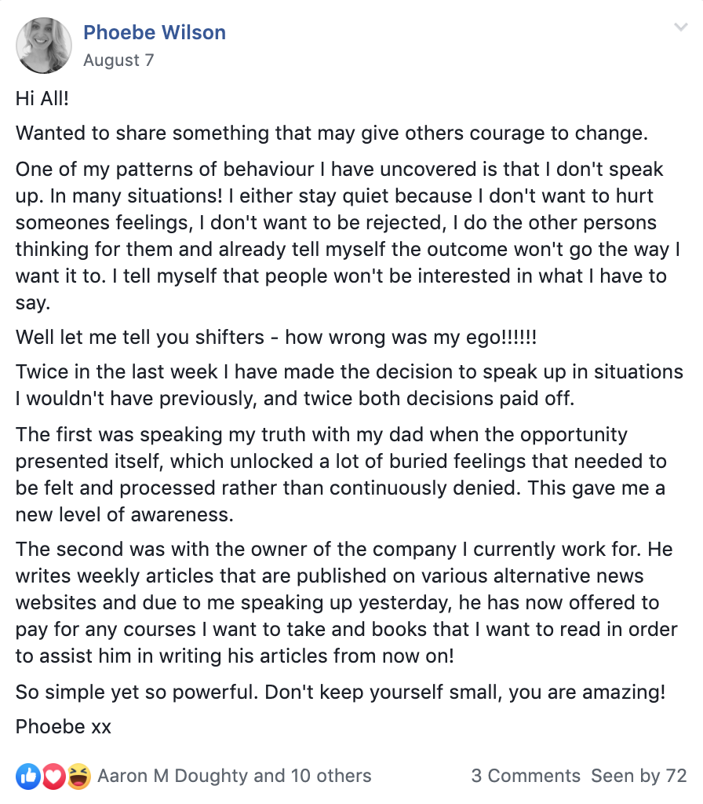703x804 pixels.
Task: Click the 'So simple yet so powerful' line
Action: click(341, 693)
